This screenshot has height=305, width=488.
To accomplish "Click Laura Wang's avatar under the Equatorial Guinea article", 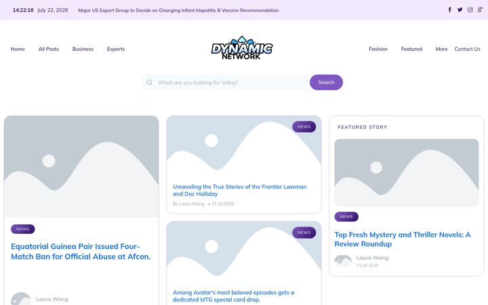I will 21,299.
